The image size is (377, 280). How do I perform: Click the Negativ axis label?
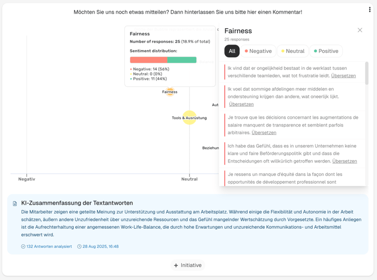click(26, 179)
